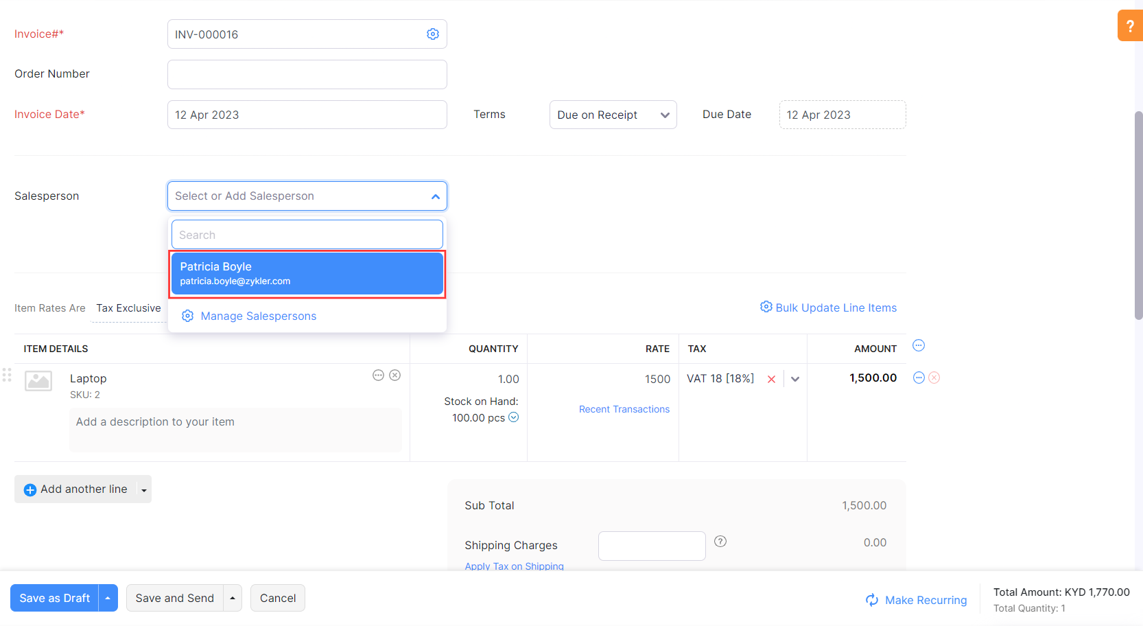Open the Terms dropdown showing Due on Receipt

(x=613, y=115)
